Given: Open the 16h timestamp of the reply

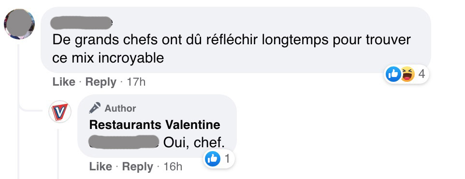Looking at the screenshot, I should 173,166.
